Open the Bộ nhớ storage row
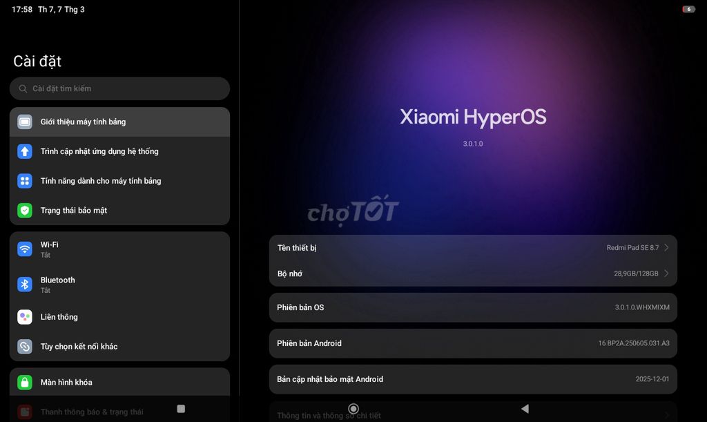 [473, 274]
